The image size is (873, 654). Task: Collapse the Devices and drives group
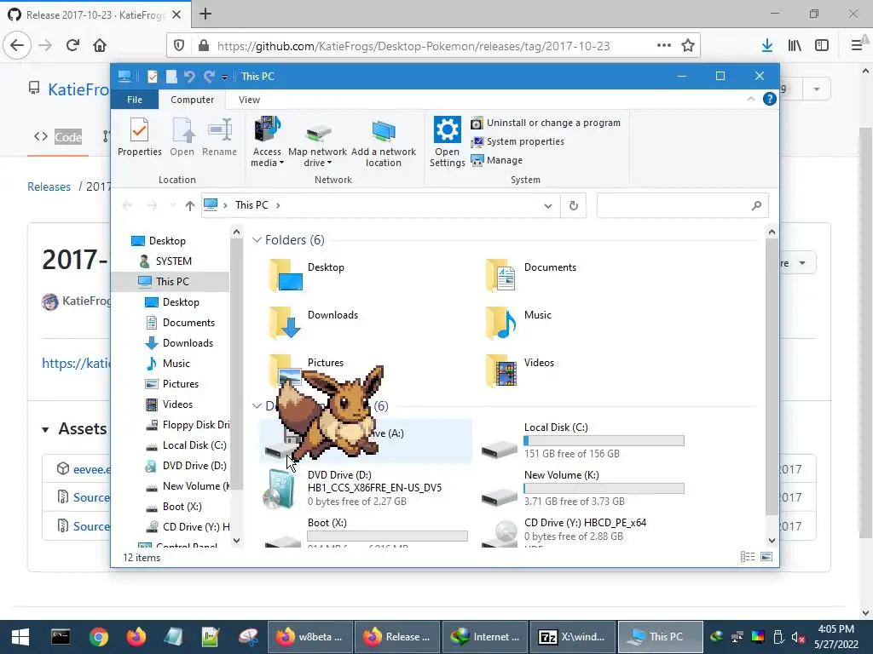257,406
